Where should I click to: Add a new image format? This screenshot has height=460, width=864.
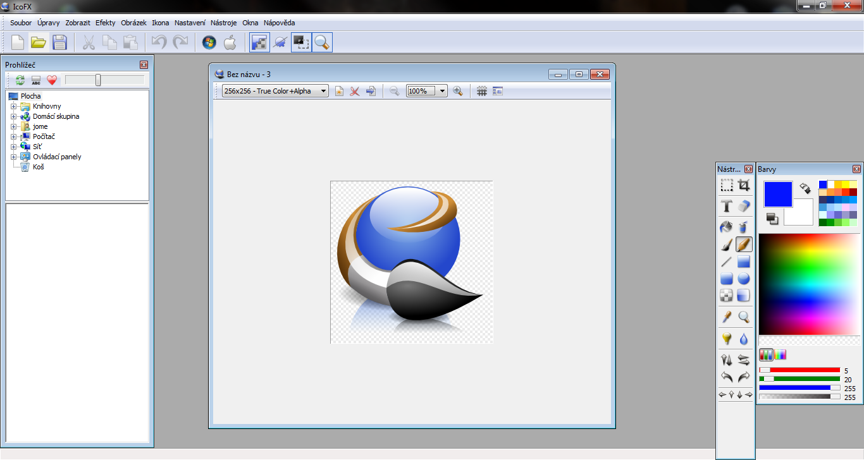coord(339,91)
